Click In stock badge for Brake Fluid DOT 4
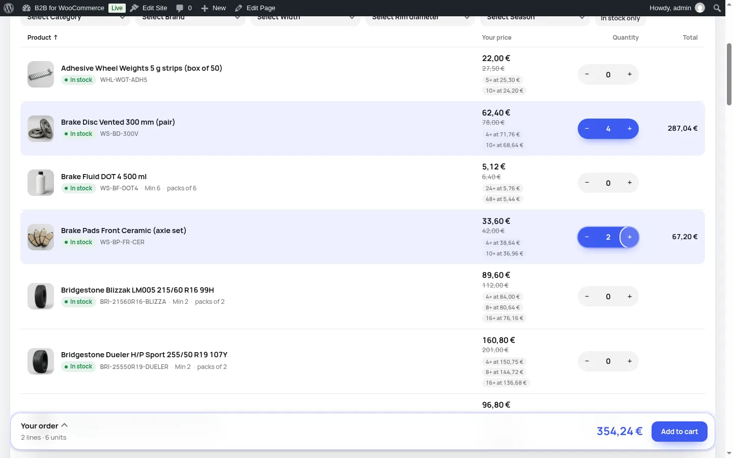 [78, 188]
